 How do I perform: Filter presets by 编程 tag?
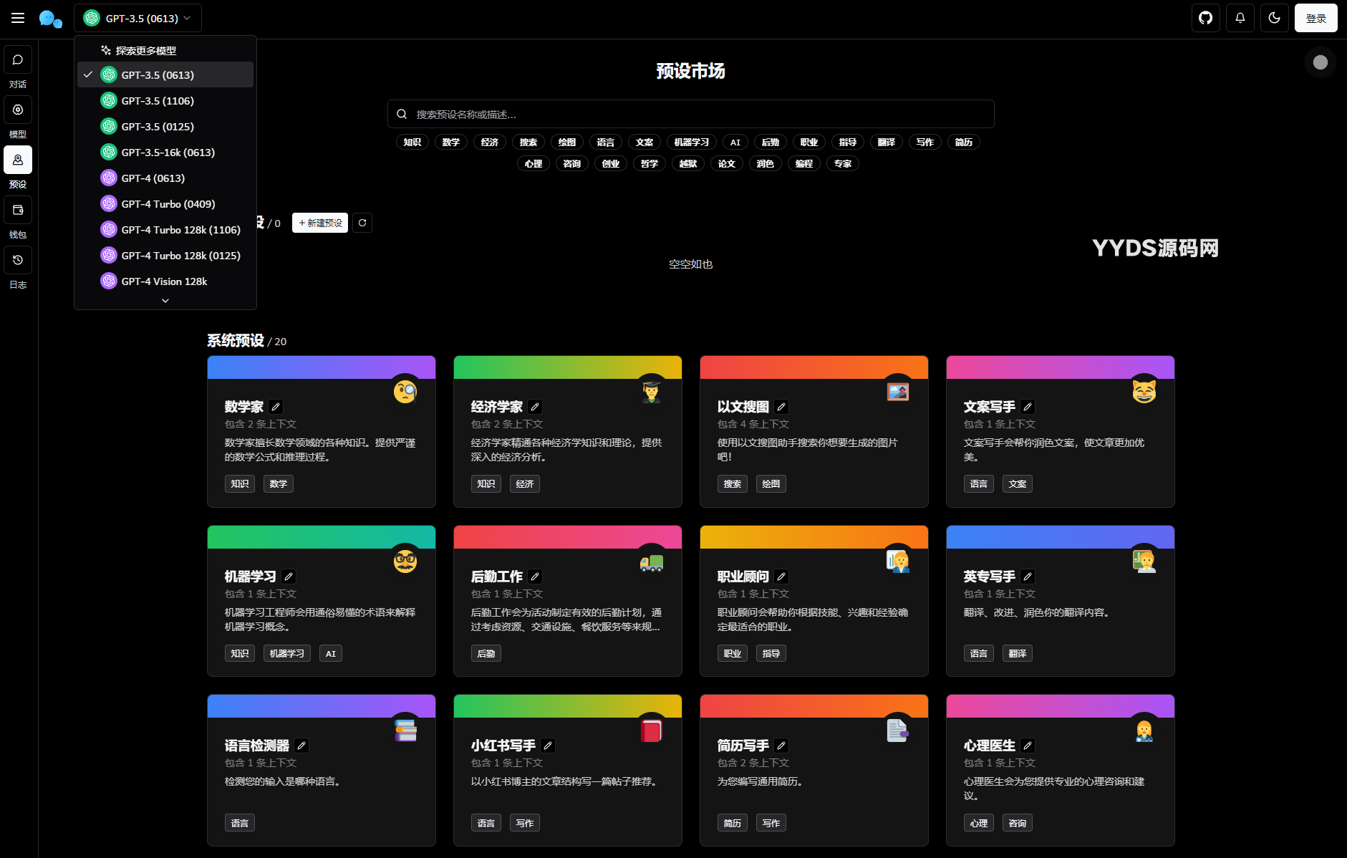pyautogui.click(x=803, y=164)
